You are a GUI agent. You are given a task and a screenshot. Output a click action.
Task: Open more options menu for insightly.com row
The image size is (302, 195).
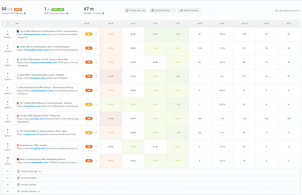coord(96,147)
